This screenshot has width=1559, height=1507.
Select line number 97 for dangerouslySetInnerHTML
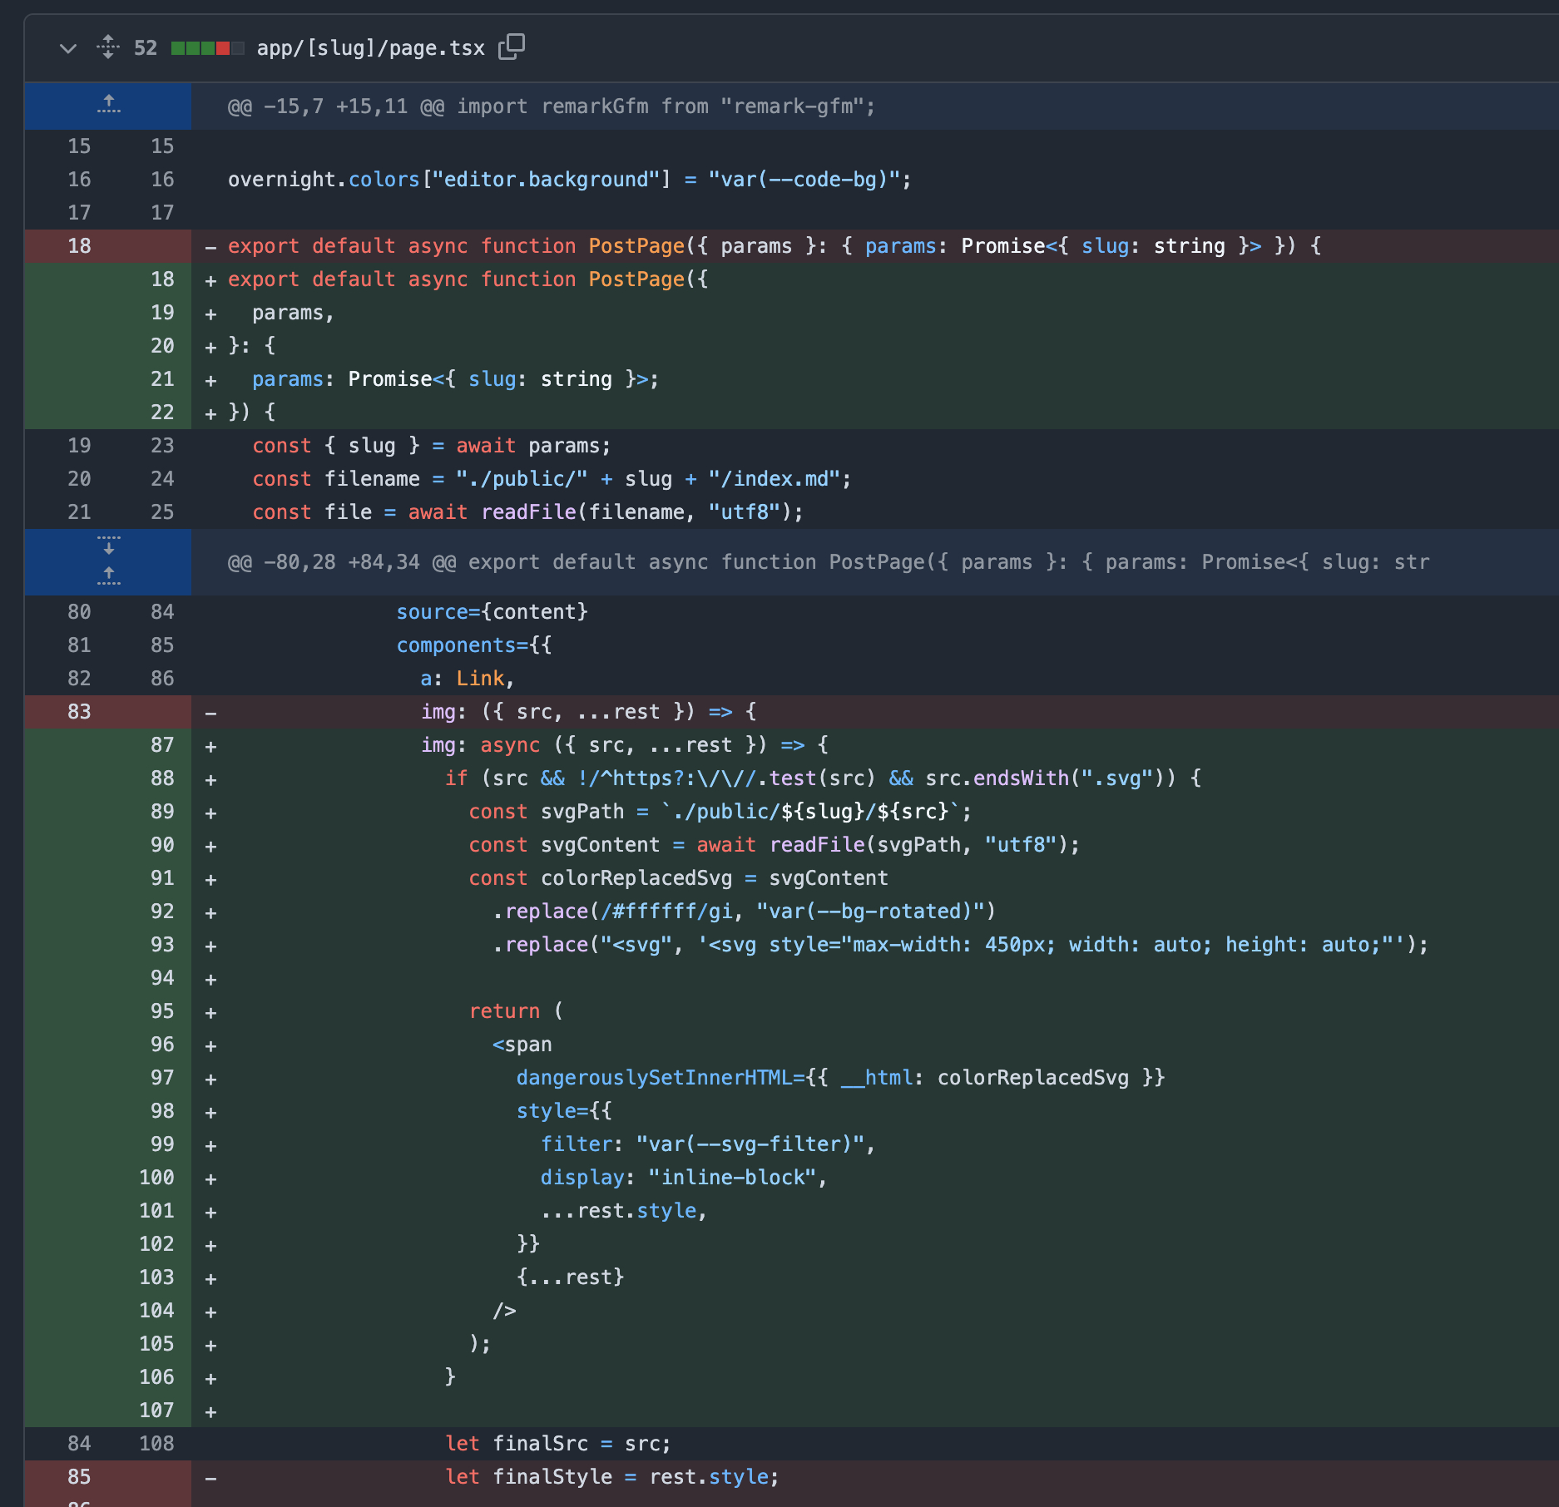(162, 1078)
